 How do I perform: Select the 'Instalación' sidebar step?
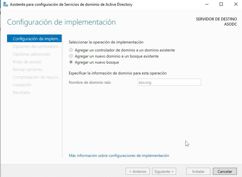[22, 85]
